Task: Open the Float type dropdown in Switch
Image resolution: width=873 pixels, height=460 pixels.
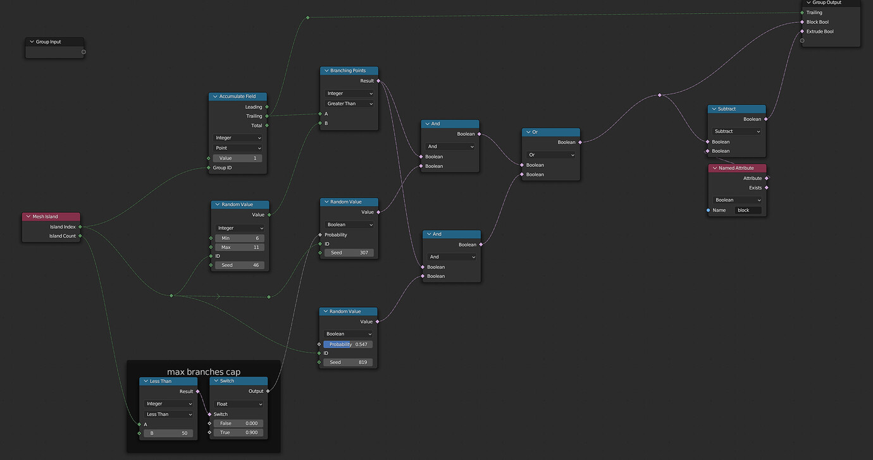Action: point(238,404)
